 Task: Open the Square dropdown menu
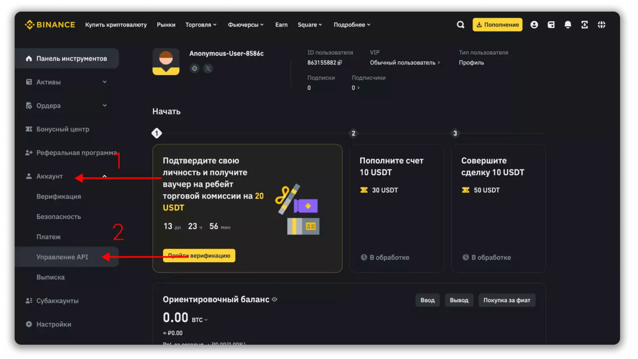pos(310,25)
